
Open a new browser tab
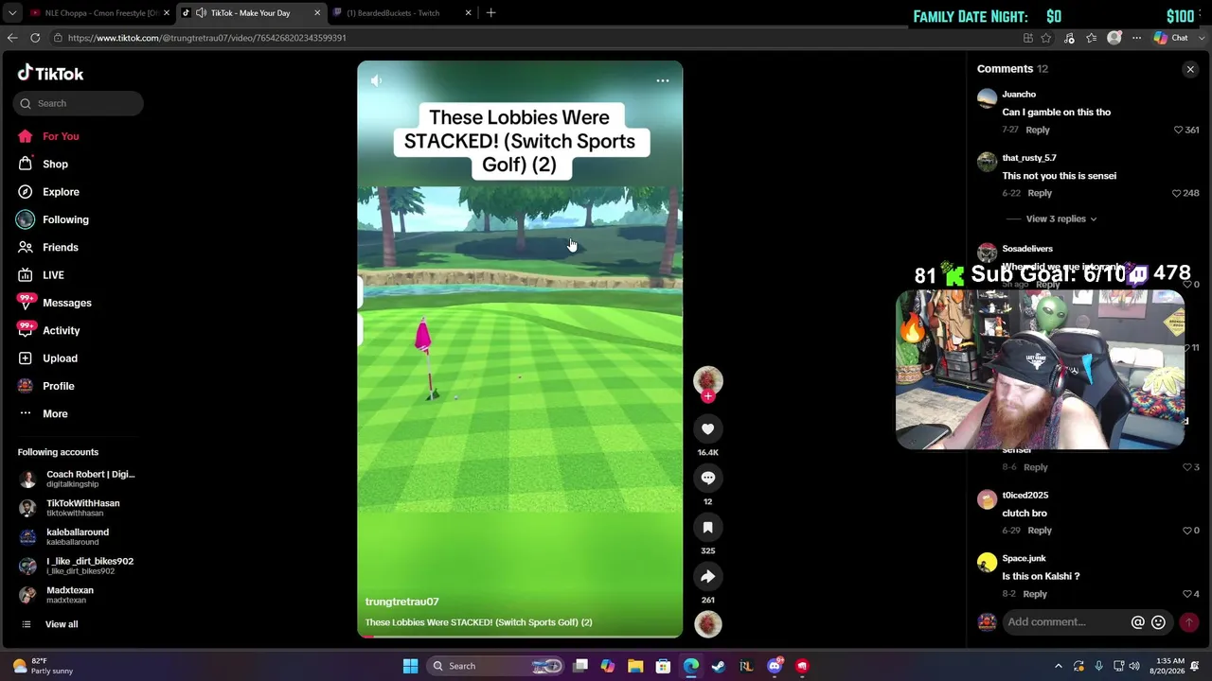click(490, 13)
